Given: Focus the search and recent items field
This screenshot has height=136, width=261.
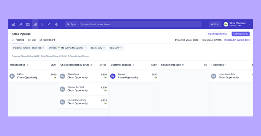Looking at the screenshot, I should point(133,24).
